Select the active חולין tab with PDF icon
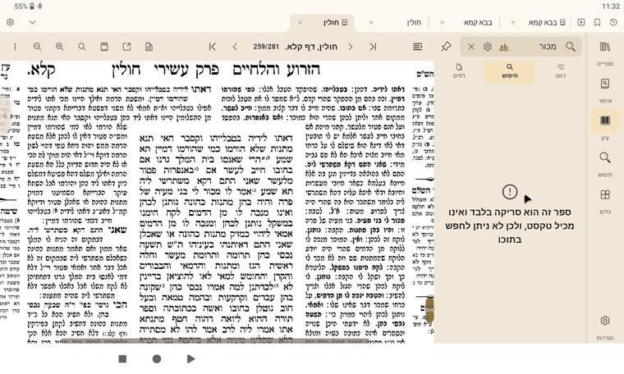Viewport: 624px width, 374px height. click(x=335, y=22)
